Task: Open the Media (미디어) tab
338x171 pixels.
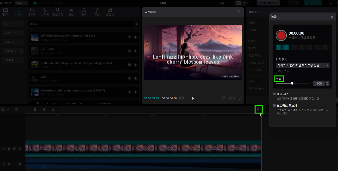Action: pos(5,12)
